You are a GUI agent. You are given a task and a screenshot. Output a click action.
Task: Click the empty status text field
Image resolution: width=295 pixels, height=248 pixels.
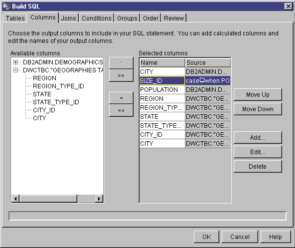(147, 216)
